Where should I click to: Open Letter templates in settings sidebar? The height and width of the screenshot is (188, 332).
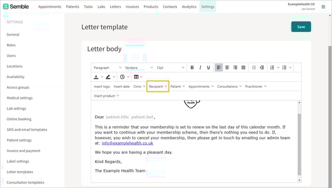pos(20,172)
